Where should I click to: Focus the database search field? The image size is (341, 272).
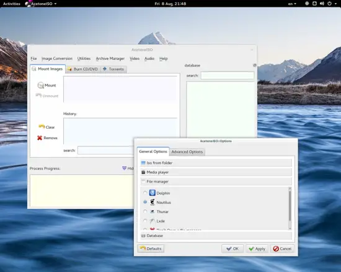pyautogui.click(x=228, y=75)
